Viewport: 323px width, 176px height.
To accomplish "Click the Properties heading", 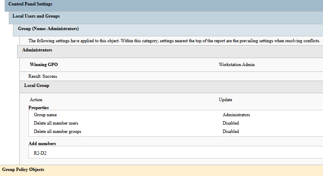I will click(39, 107).
